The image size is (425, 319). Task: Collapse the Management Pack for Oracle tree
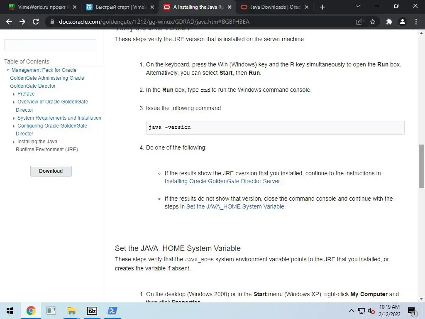(7, 70)
